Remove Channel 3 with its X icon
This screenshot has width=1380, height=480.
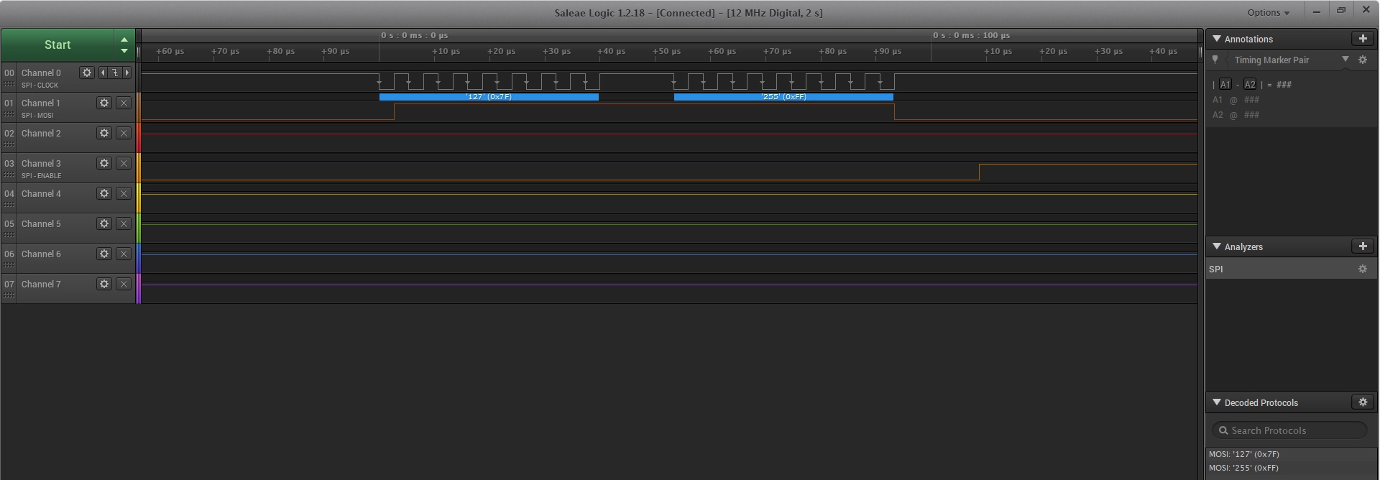pos(124,163)
